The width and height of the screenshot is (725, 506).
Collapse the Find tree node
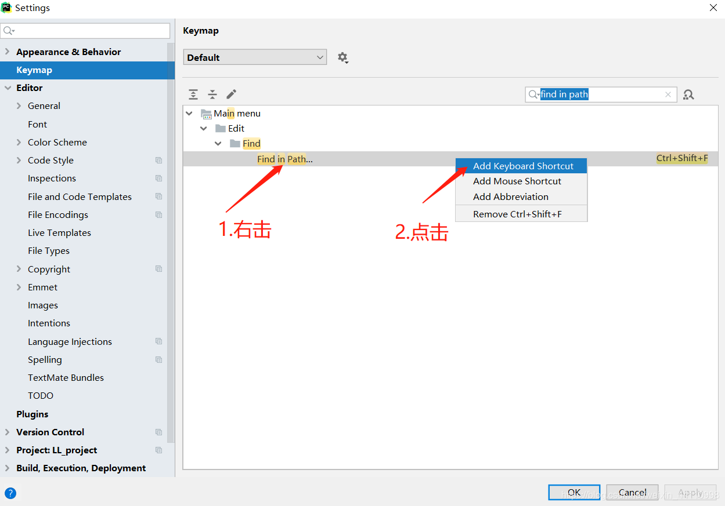click(x=218, y=144)
